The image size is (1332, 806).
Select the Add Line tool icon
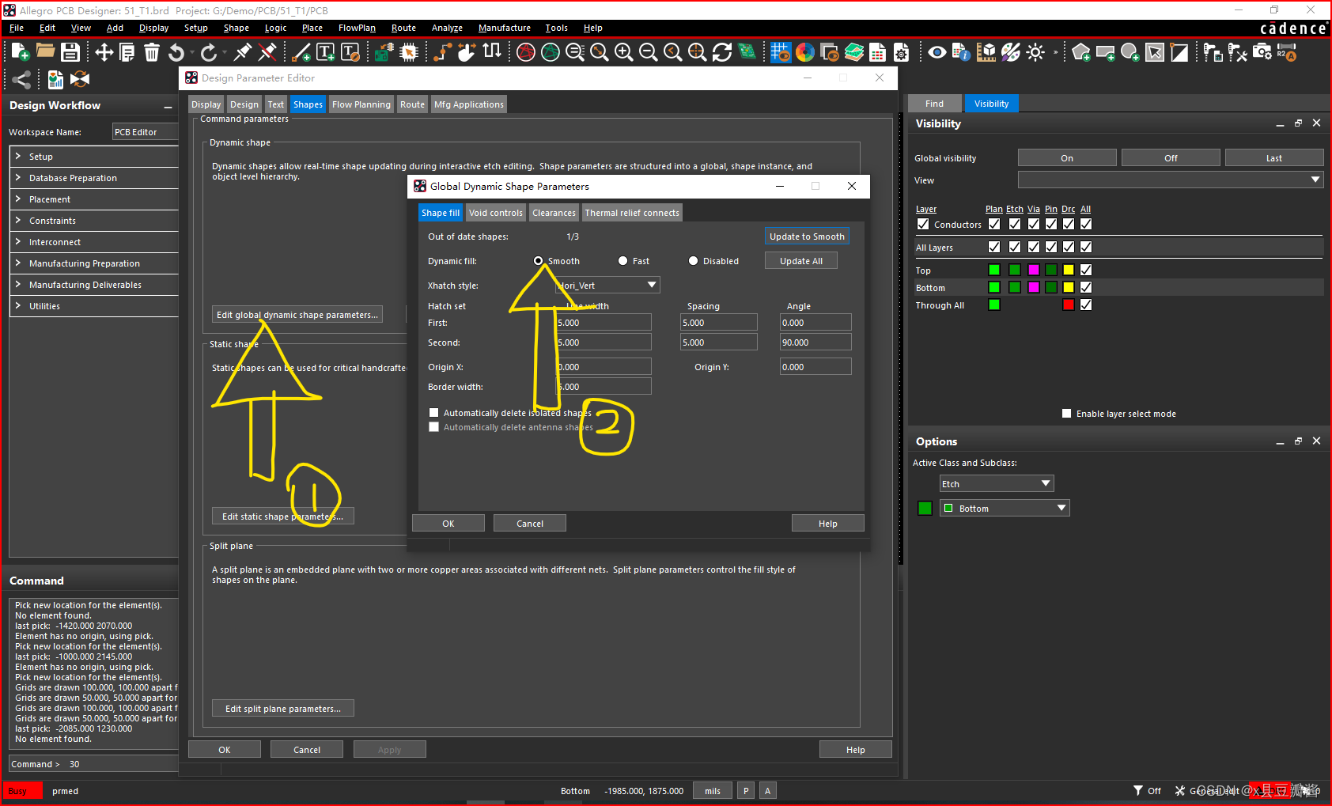301,52
